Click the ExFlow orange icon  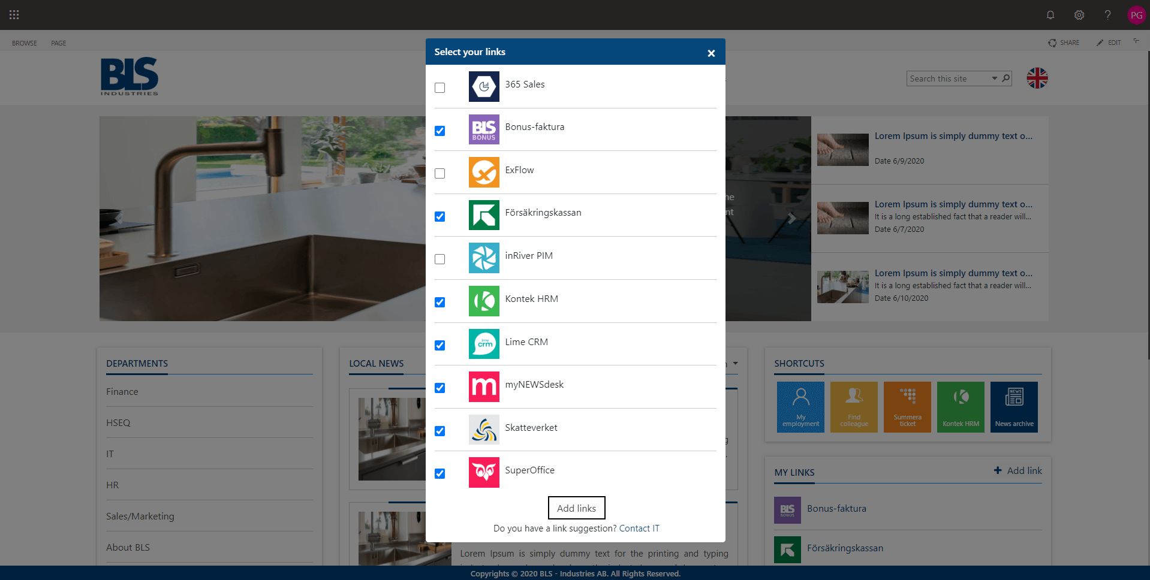coord(484,173)
